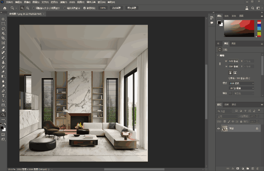Select the Crop tool in toolbar

[3, 38]
